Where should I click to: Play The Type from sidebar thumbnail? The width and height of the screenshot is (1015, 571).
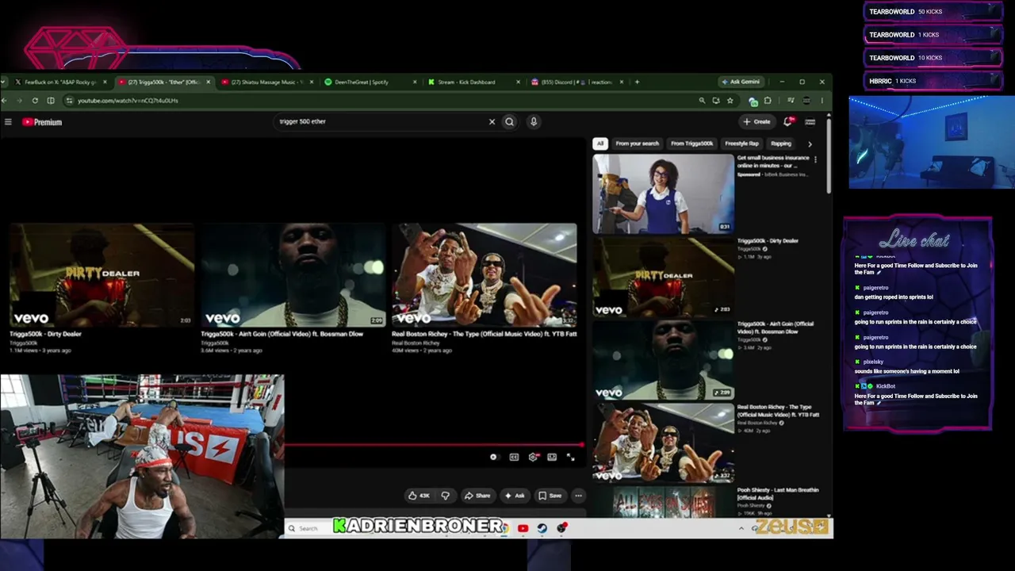click(x=664, y=443)
